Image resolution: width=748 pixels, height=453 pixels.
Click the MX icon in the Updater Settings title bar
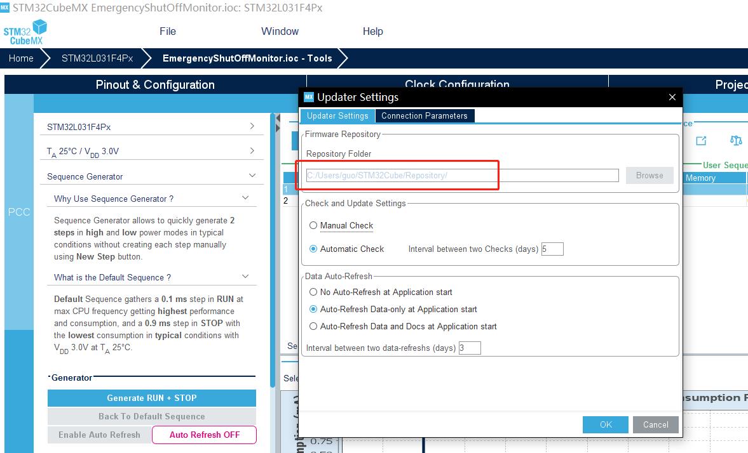(309, 96)
